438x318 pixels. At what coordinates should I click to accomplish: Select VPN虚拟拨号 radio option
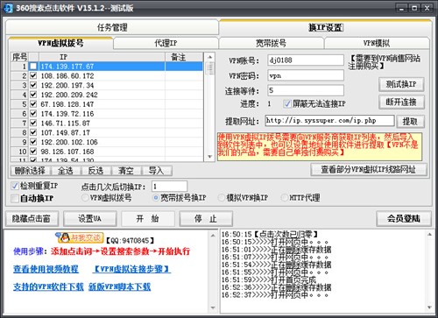[85, 198]
